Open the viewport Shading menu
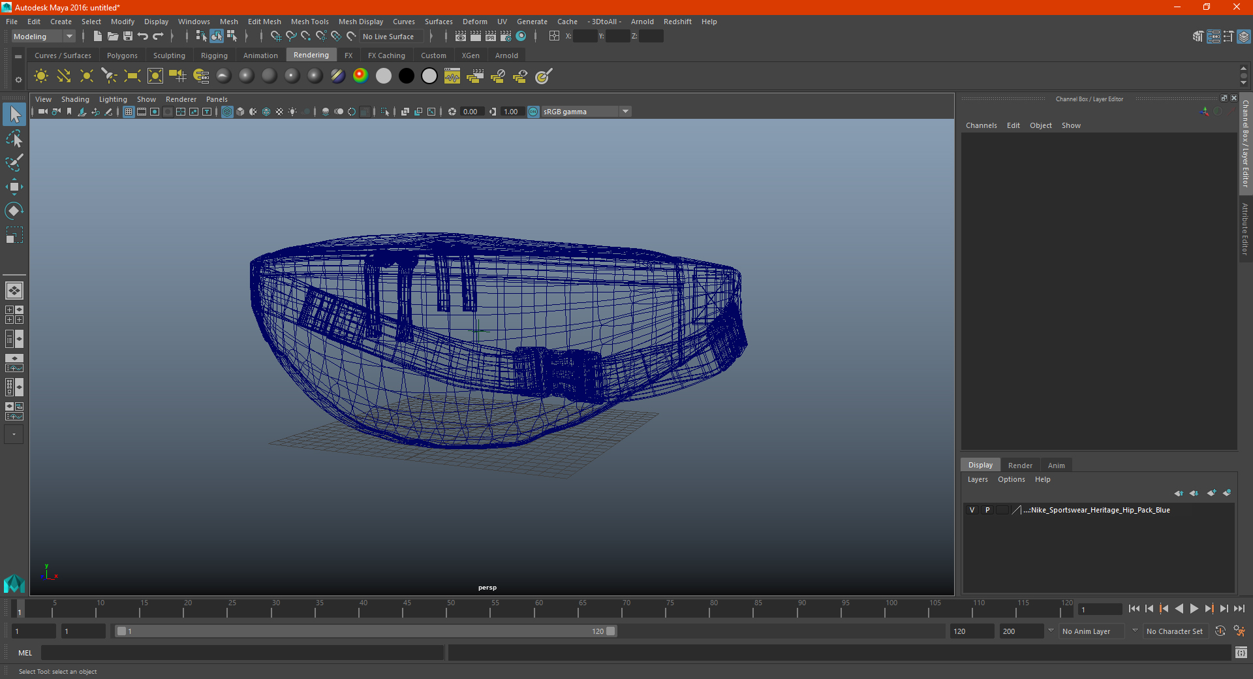Viewport: 1253px width, 679px height. 75,99
